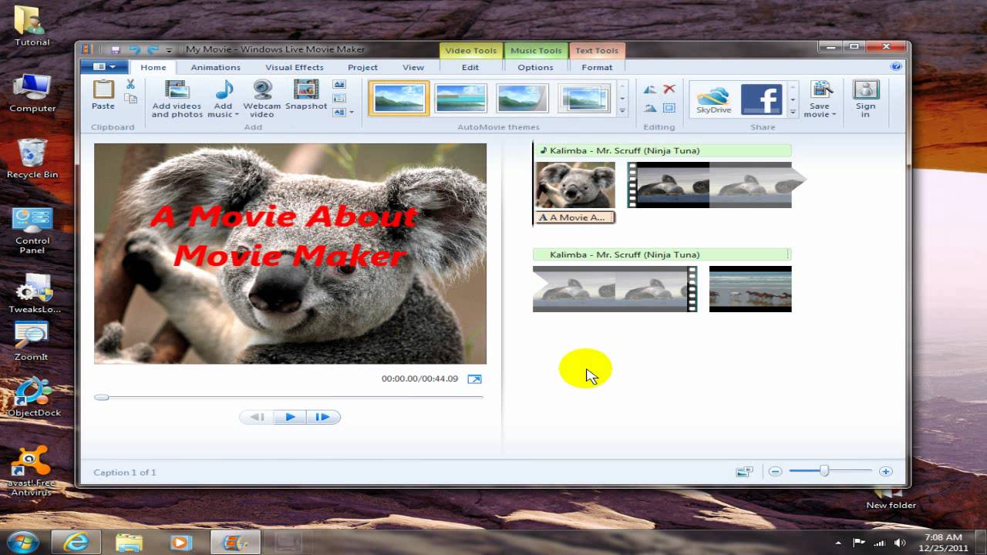Change thumbnail size via status bar icon
Image resolution: width=987 pixels, height=555 pixels.
pos(744,472)
